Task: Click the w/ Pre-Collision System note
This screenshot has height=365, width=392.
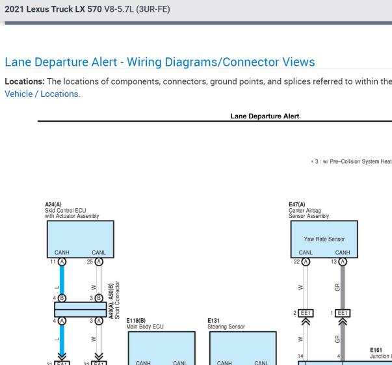Action: click(351, 161)
